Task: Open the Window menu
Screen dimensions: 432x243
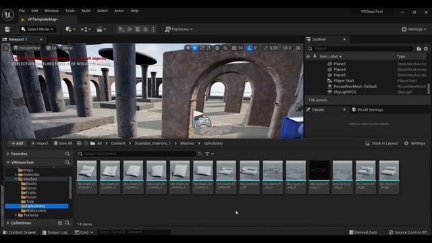Action: [51, 11]
